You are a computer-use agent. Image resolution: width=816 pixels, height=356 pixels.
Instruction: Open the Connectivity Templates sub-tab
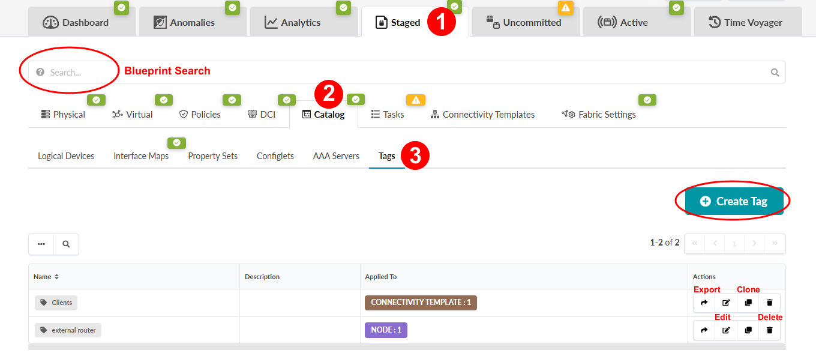click(x=483, y=114)
